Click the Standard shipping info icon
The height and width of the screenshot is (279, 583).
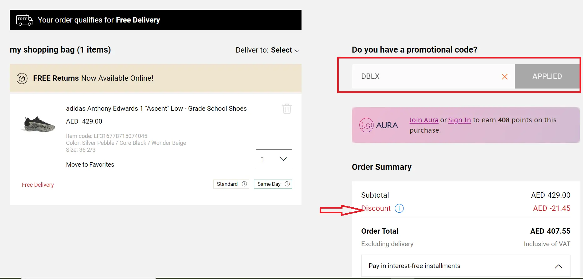pyautogui.click(x=244, y=184)
